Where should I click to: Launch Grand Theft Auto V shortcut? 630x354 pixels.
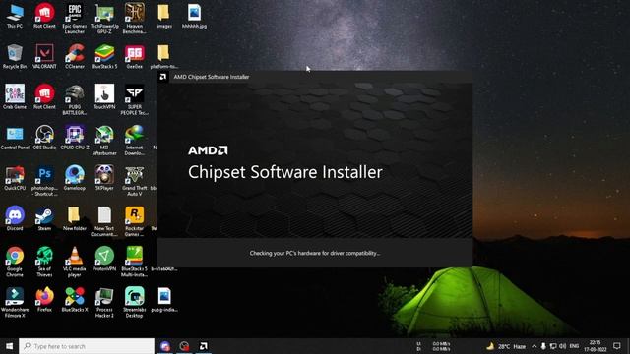(134, 181)
